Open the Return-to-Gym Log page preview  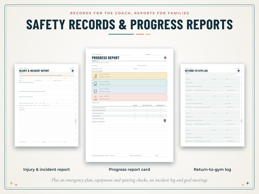pos(212,105)
